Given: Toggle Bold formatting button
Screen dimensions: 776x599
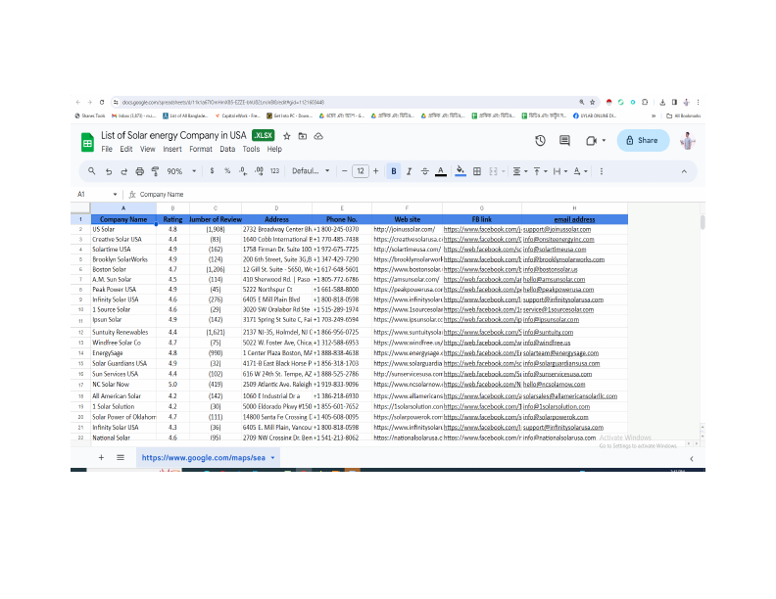Looking at the screenshot, I should (394, 171).
